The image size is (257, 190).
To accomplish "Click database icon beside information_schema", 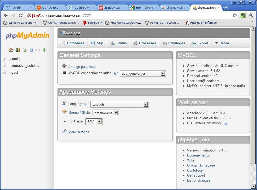I will 5,66.
